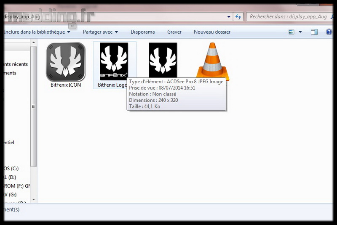Click the display_app_Aug address bar path
The image size is (337, 225).
(22, 16)
